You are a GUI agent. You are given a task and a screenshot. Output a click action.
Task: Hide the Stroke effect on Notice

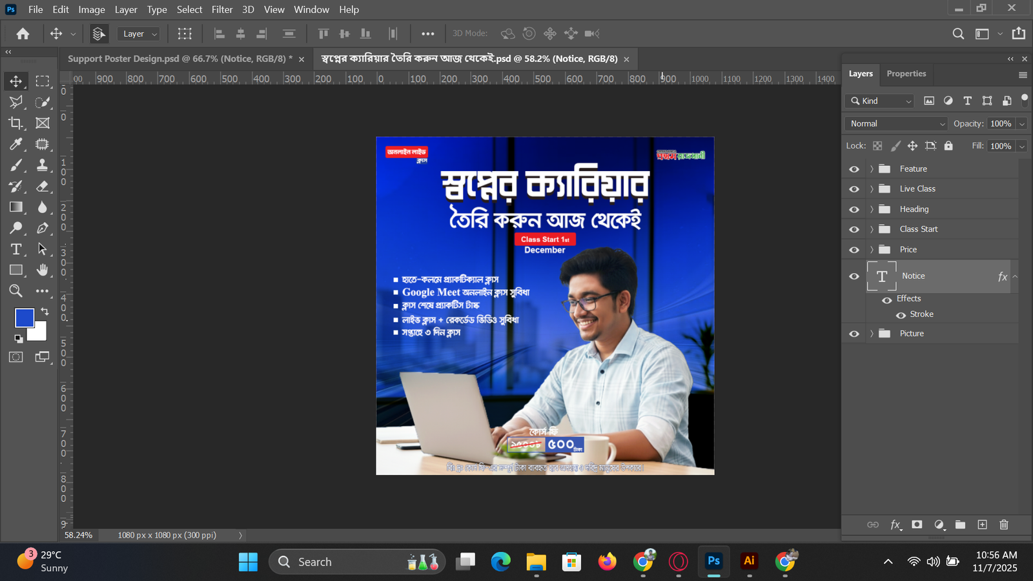tap(901, 315)
